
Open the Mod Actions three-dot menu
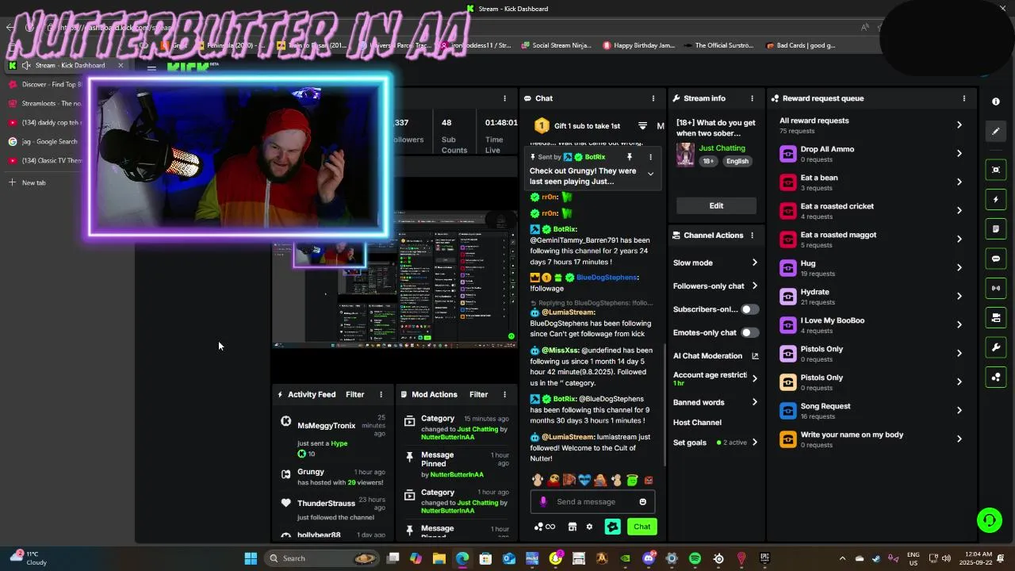(504, 394)
